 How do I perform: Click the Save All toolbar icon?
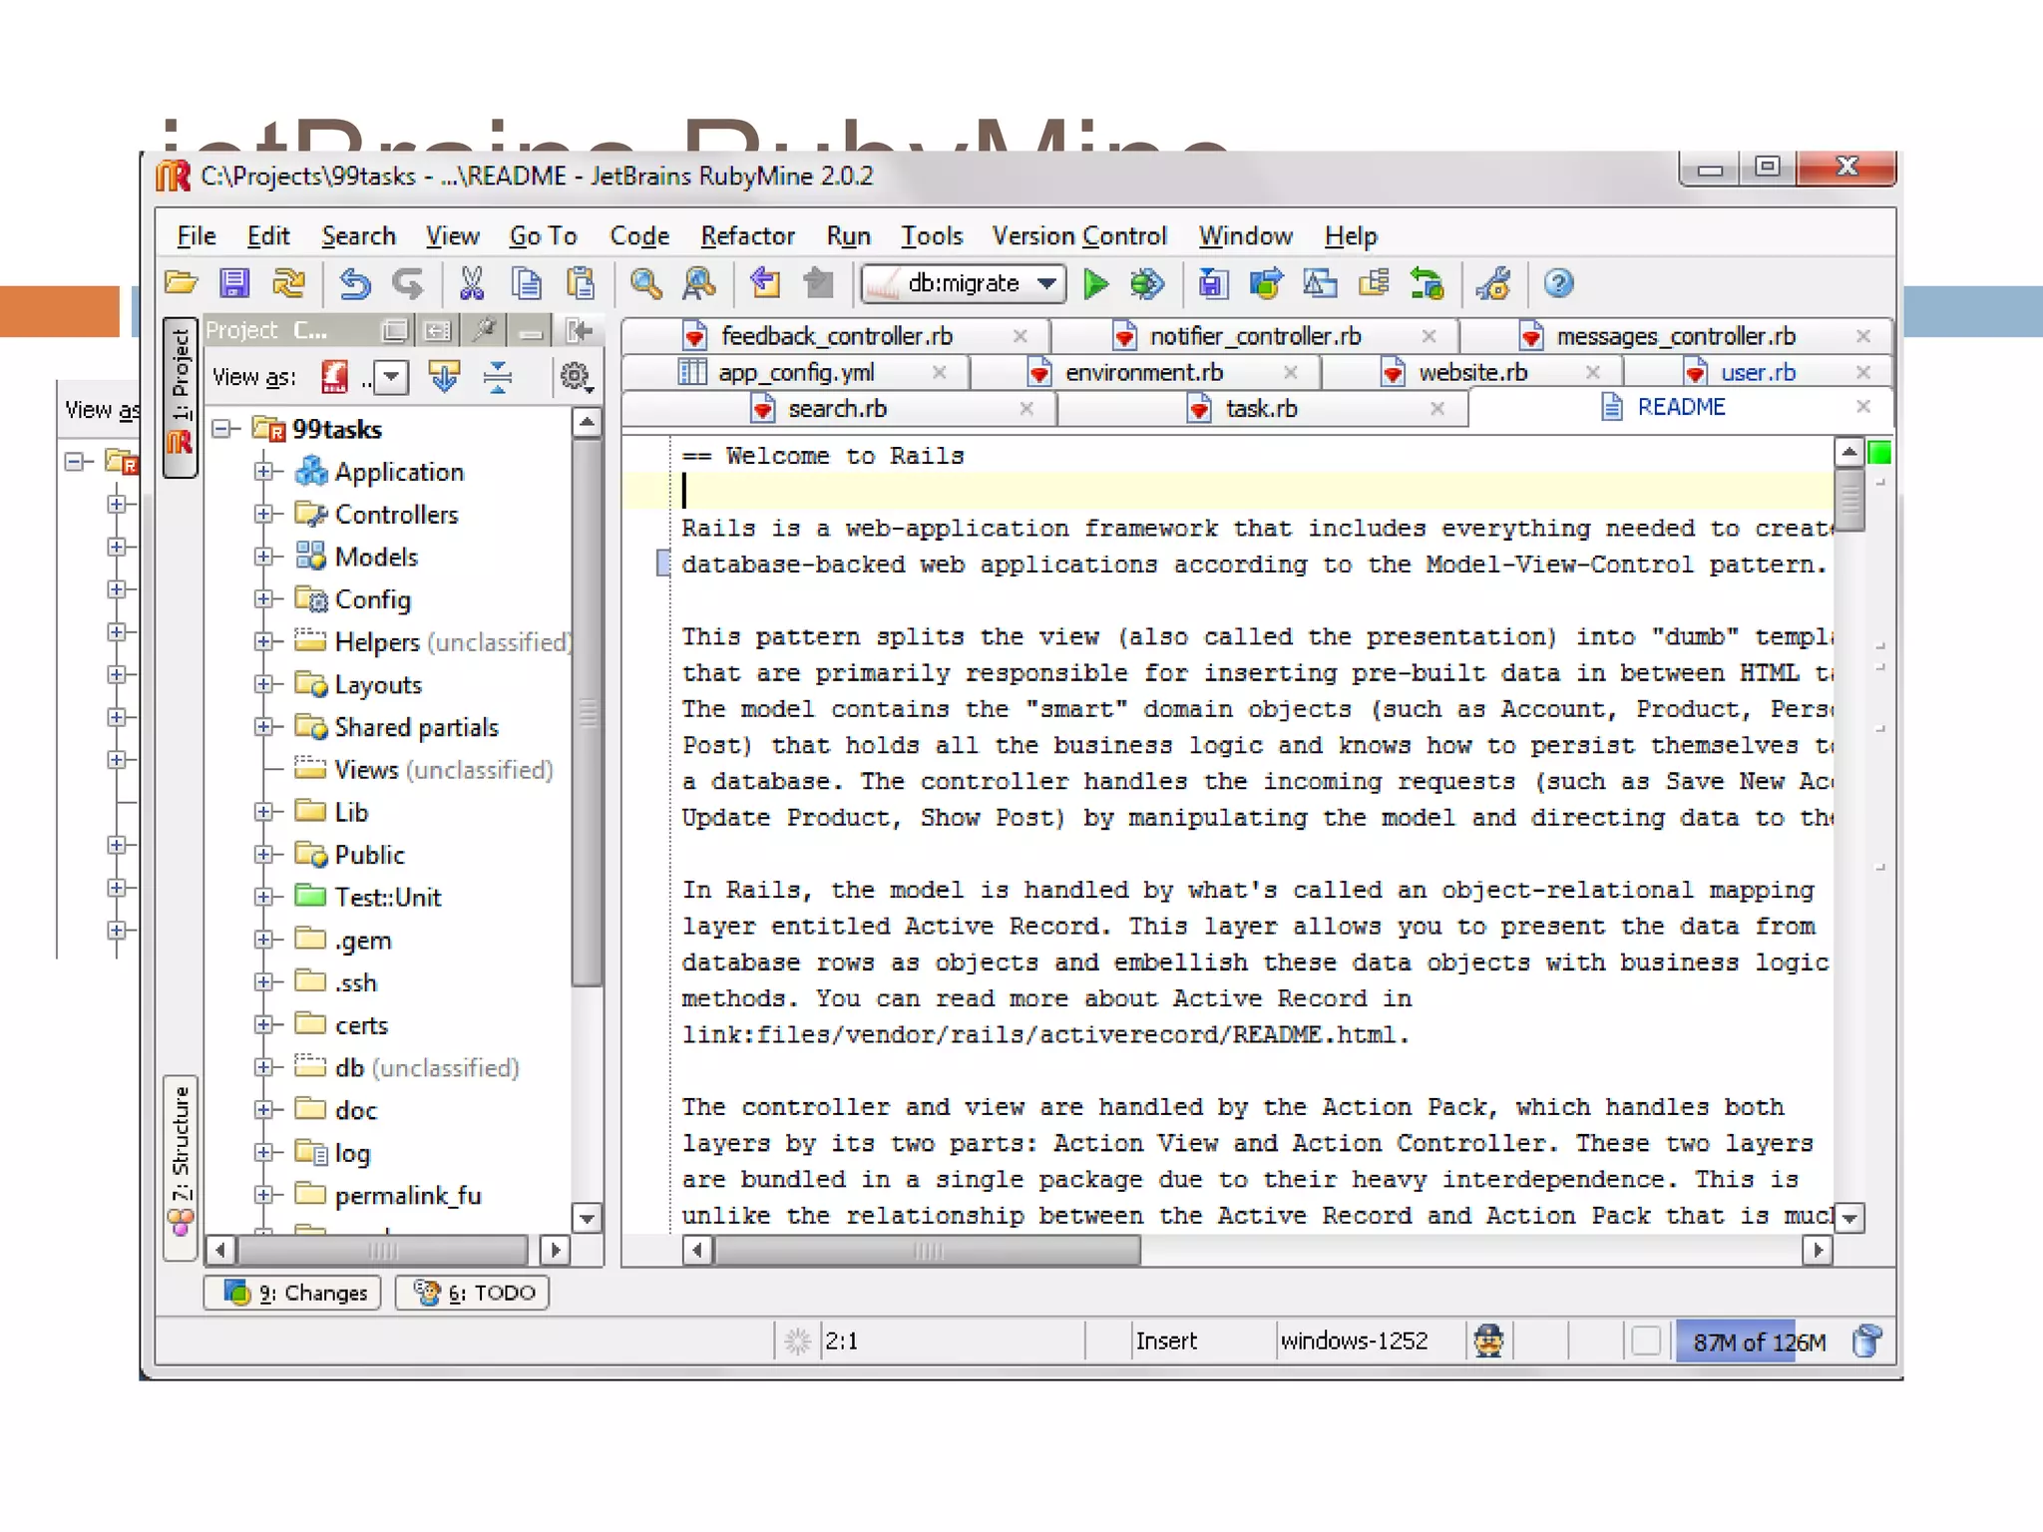(234, 284)
